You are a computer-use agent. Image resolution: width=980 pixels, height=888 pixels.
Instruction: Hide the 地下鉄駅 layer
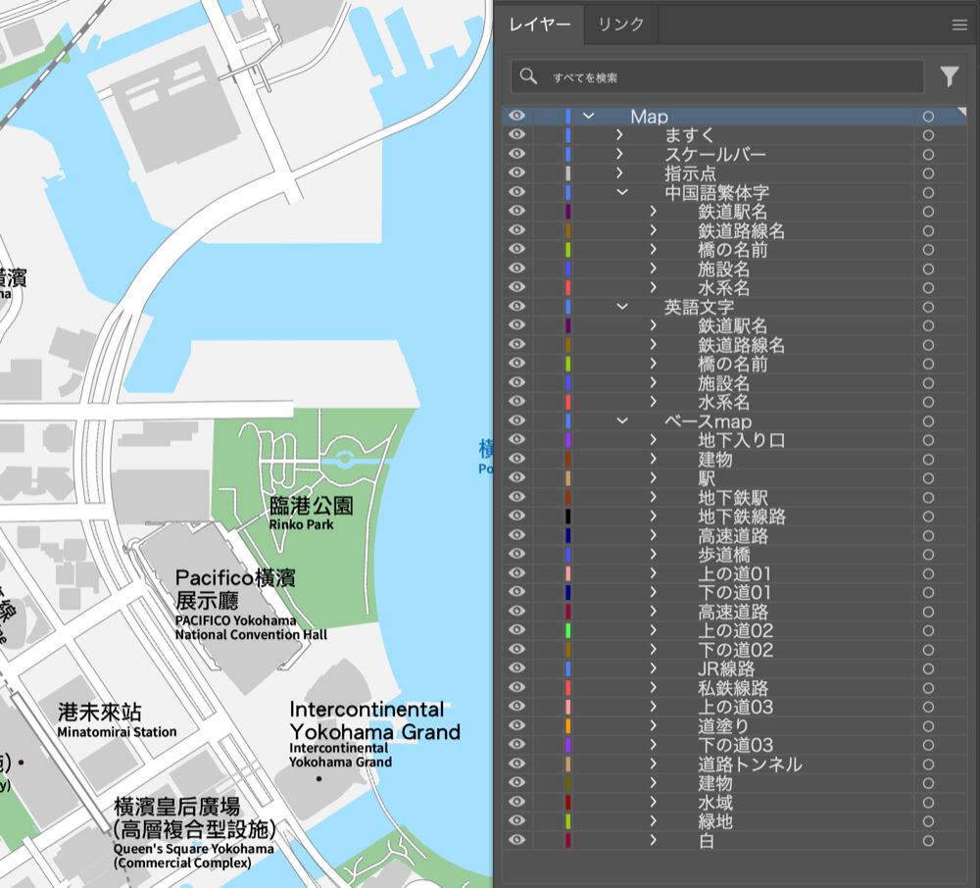[x=517, y=498]
